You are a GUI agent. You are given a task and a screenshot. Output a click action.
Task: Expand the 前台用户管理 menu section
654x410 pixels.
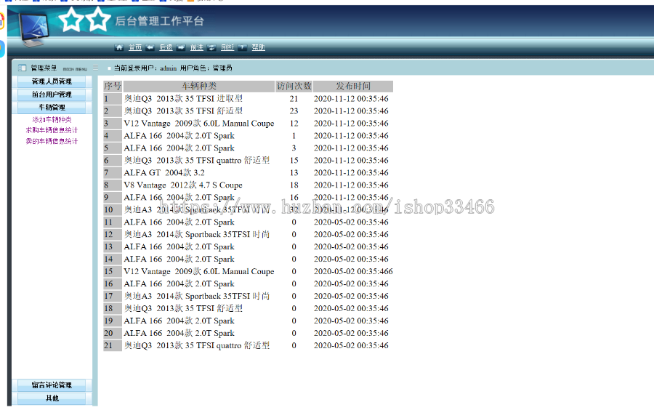tap(52, 95)
